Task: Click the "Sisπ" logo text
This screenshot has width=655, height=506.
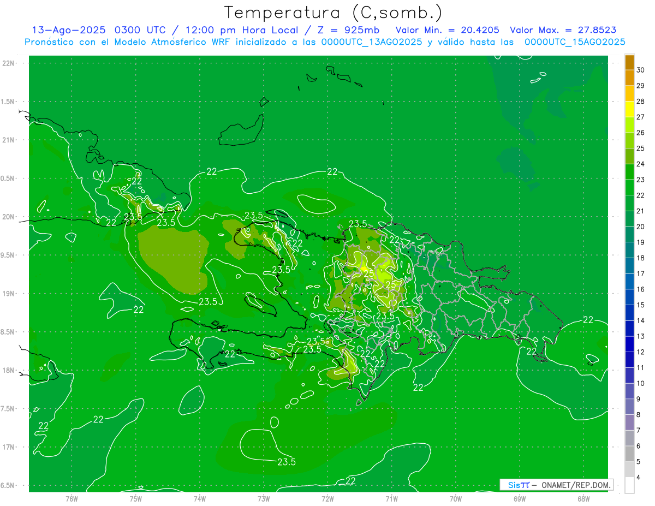Action: (519, 485)
